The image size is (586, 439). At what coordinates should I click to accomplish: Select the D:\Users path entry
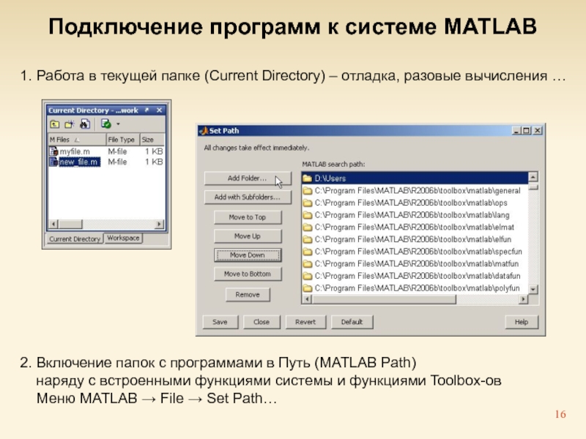point(415,179)
